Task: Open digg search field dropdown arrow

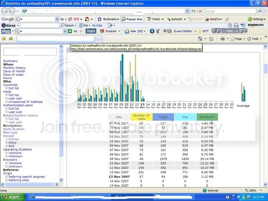Action: pos(64,31)
